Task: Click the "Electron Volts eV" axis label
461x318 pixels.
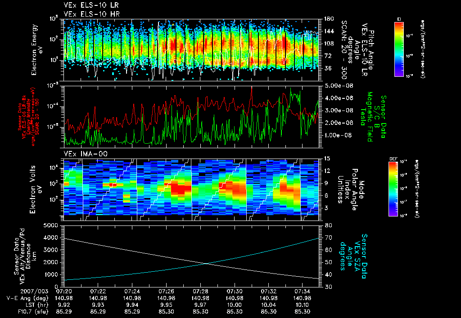Action: (x=36, y=190)
